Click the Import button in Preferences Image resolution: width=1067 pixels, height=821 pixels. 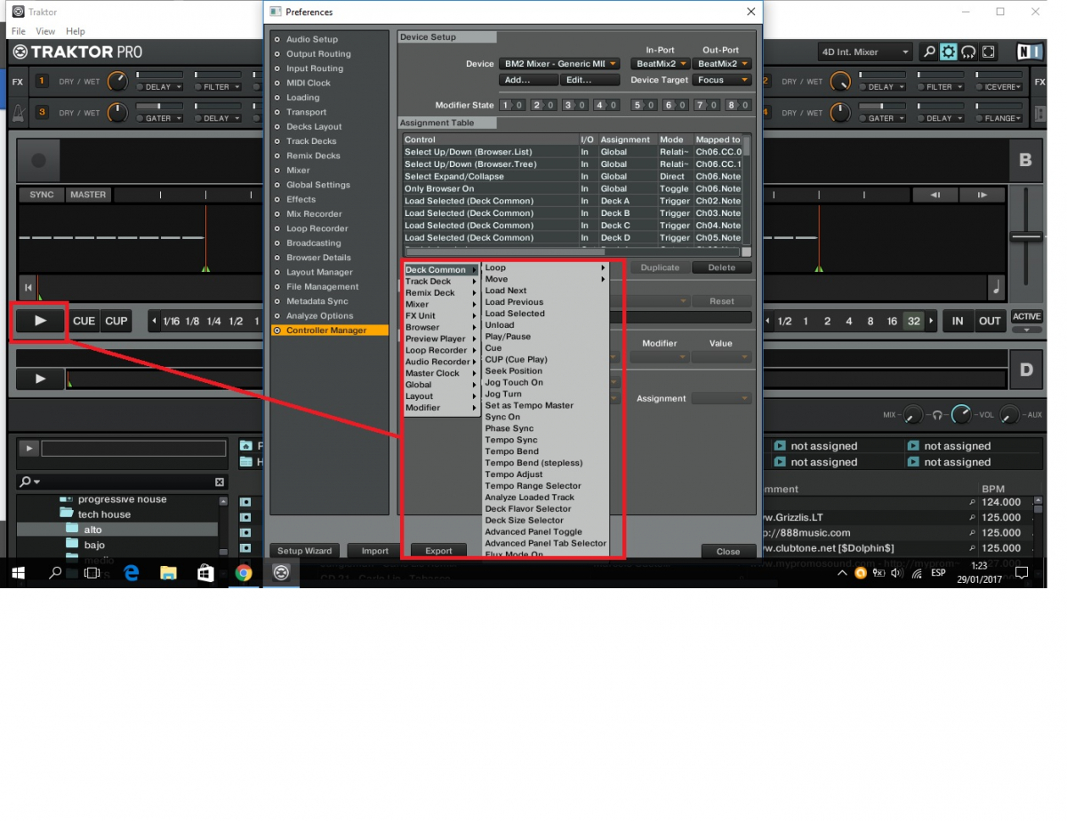pyautogui.click(x=374, y=551)
